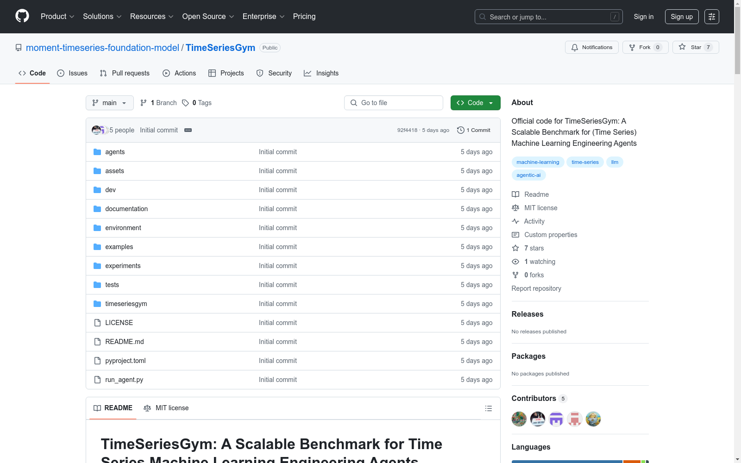Select the MIT license tab above README

166,408
